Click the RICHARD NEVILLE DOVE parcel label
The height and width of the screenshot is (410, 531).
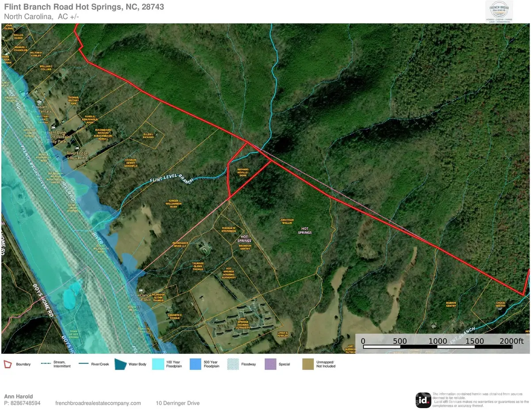pos(243,172)
